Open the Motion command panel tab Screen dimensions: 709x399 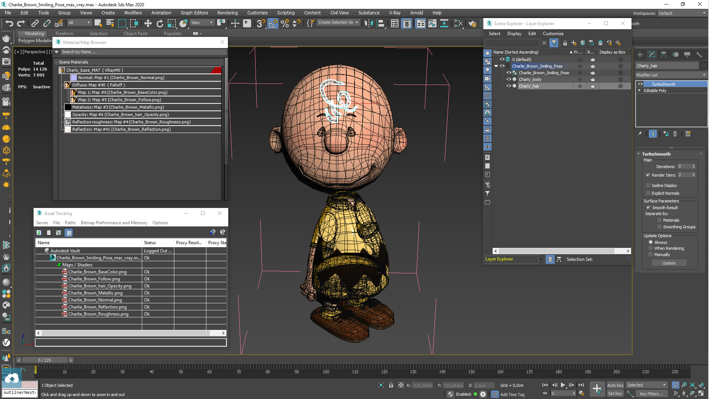click(x=675, y=55)
